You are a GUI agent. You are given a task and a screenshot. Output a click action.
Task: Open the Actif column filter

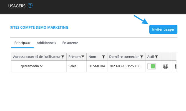(x=156, y=57)
